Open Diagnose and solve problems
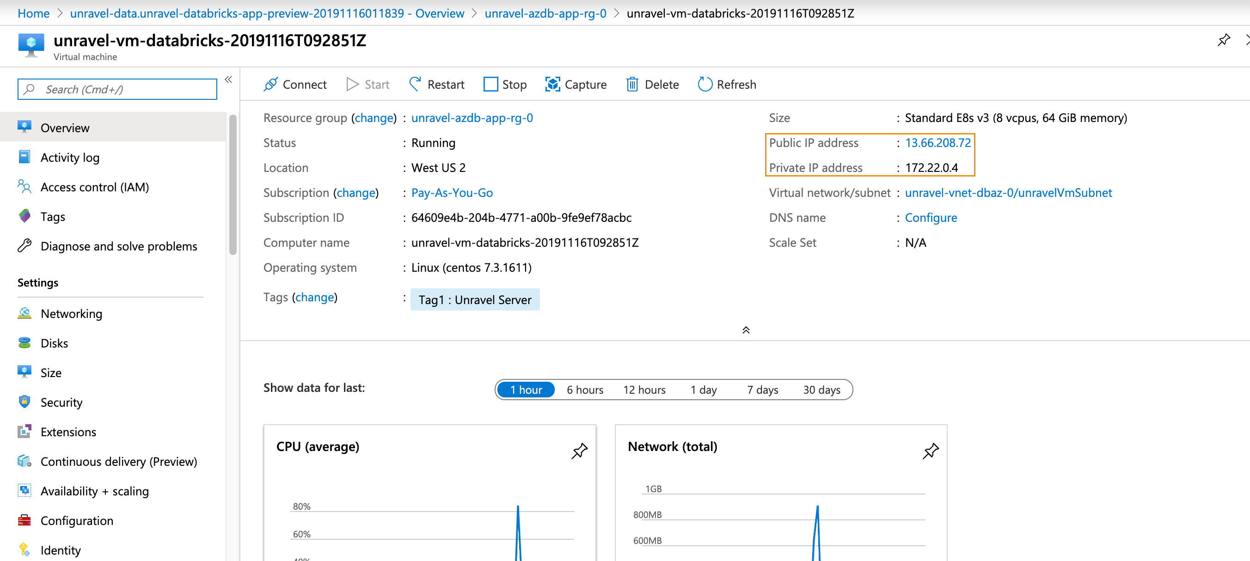The image size is (1250, 561). (x=113, y=246)
